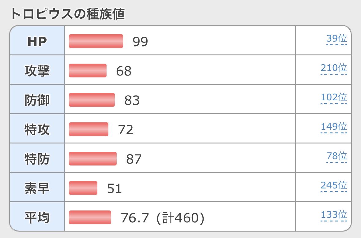Click the HP value 99
This screenshot has width=361, height=238.
coord(140,42)
